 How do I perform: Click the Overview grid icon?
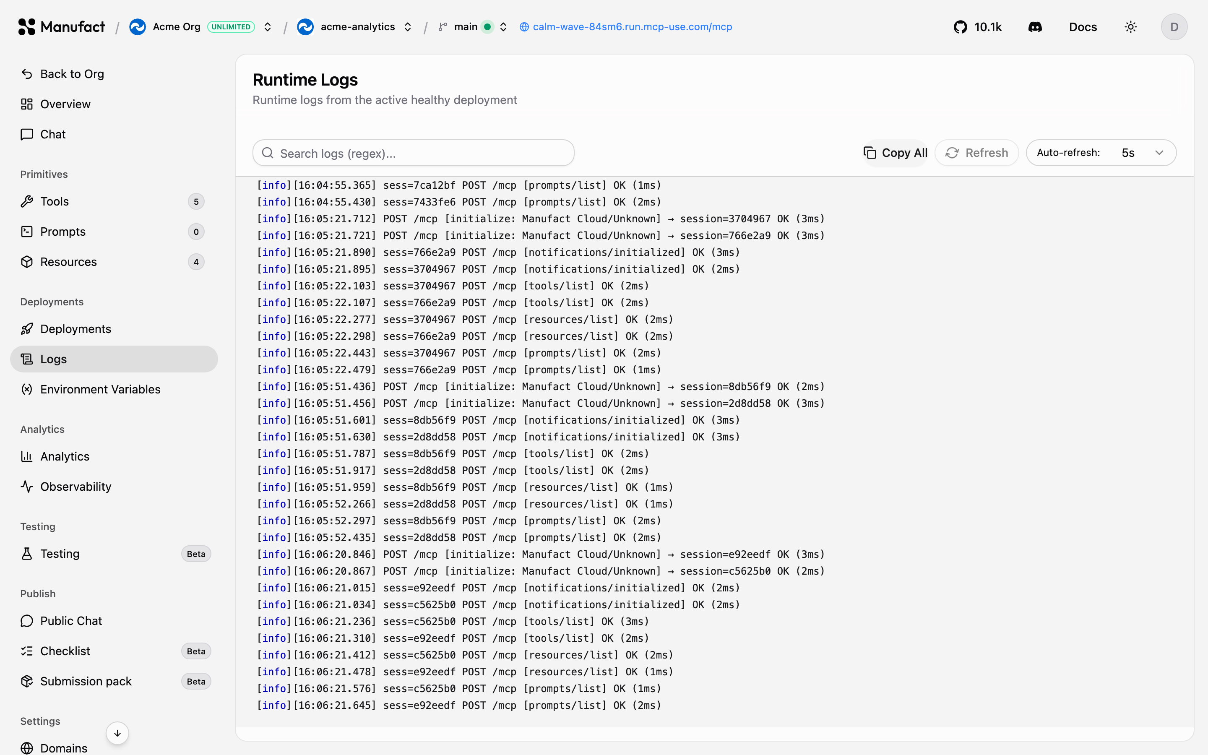point(27,104)
